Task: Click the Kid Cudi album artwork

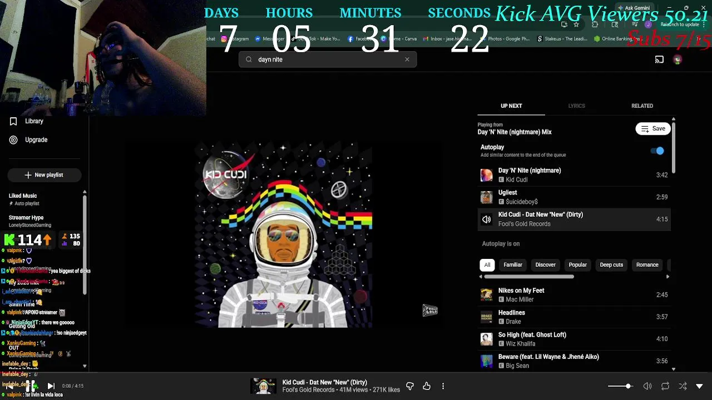Action: tap(284, 236)
